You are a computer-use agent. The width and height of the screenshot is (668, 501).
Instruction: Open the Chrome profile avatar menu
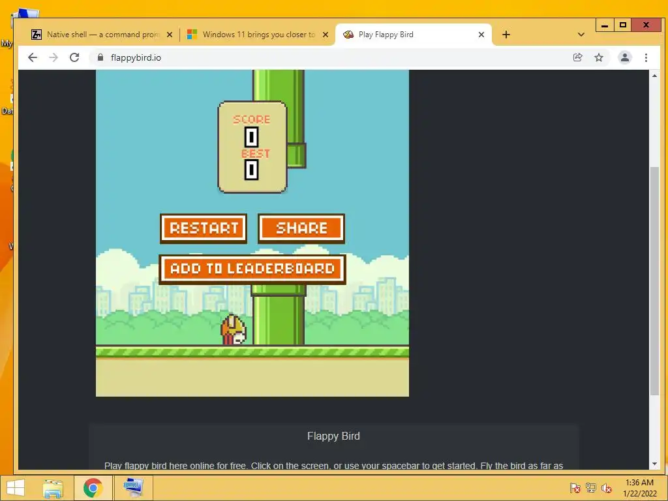[625, 57]
